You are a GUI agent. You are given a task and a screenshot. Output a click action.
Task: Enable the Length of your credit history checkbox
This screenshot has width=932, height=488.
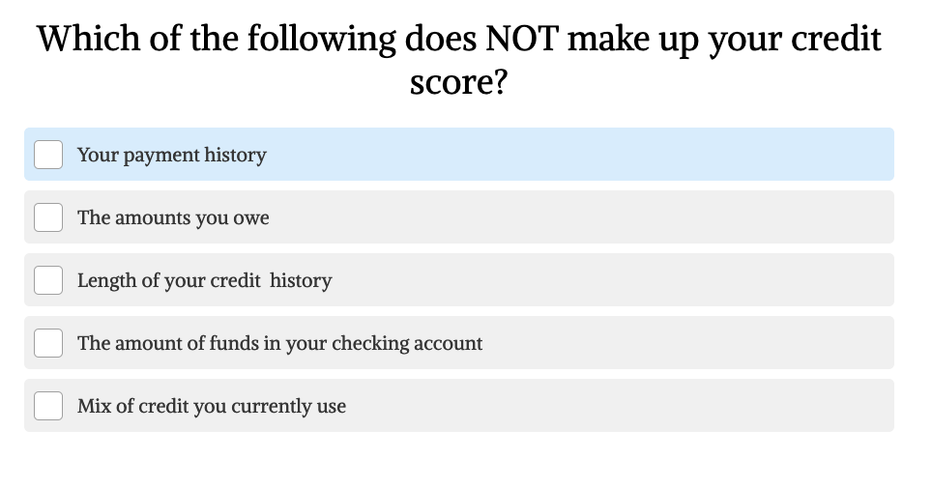48,280
